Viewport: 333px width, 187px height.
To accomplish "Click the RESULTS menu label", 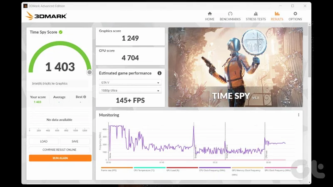I will [x=277, y=19].
